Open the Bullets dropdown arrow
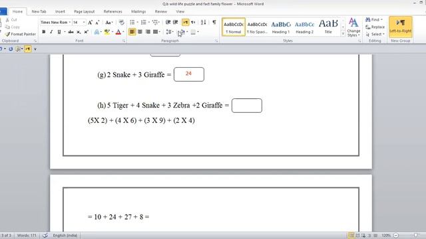Image resolution: width=426 pixels, height=239 pixels. [x=137, y=22]
